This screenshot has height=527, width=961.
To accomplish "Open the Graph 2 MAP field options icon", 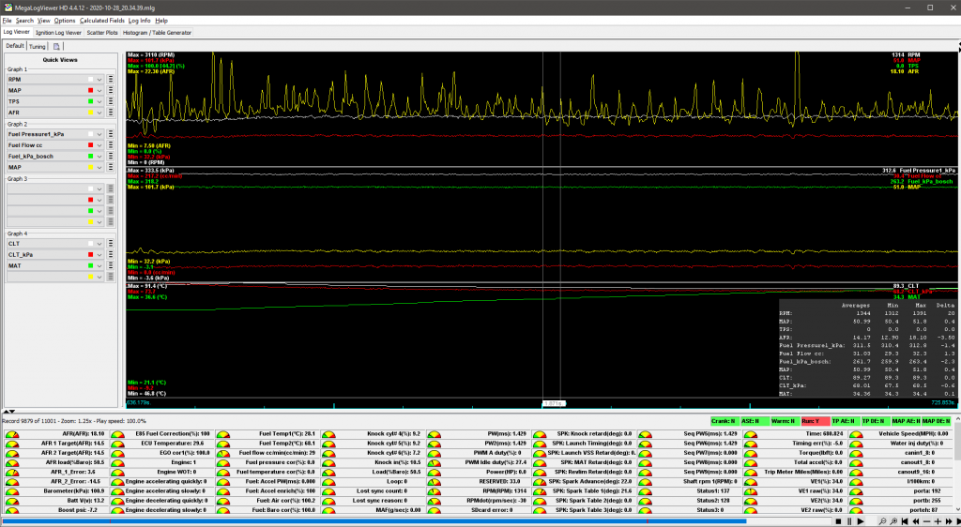I will click(x=111, y=167).
